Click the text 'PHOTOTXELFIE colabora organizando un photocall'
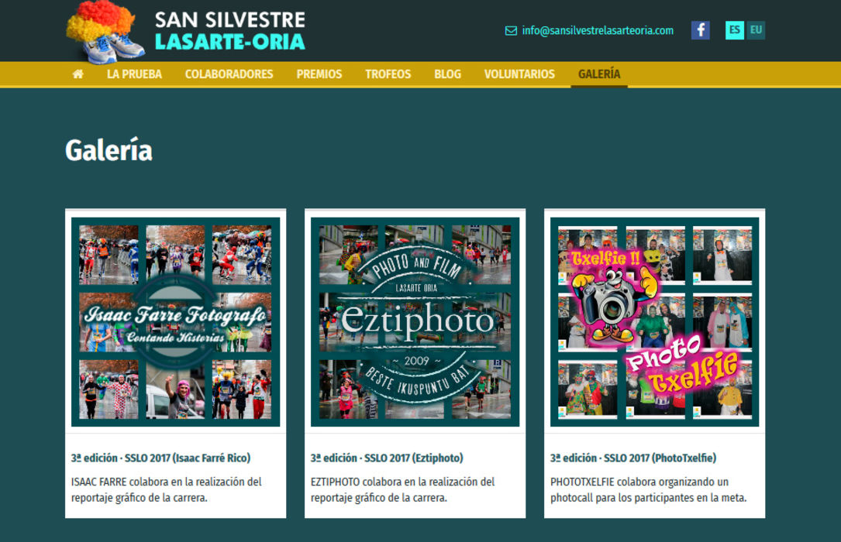841x542 pixels. coord(649,489)
